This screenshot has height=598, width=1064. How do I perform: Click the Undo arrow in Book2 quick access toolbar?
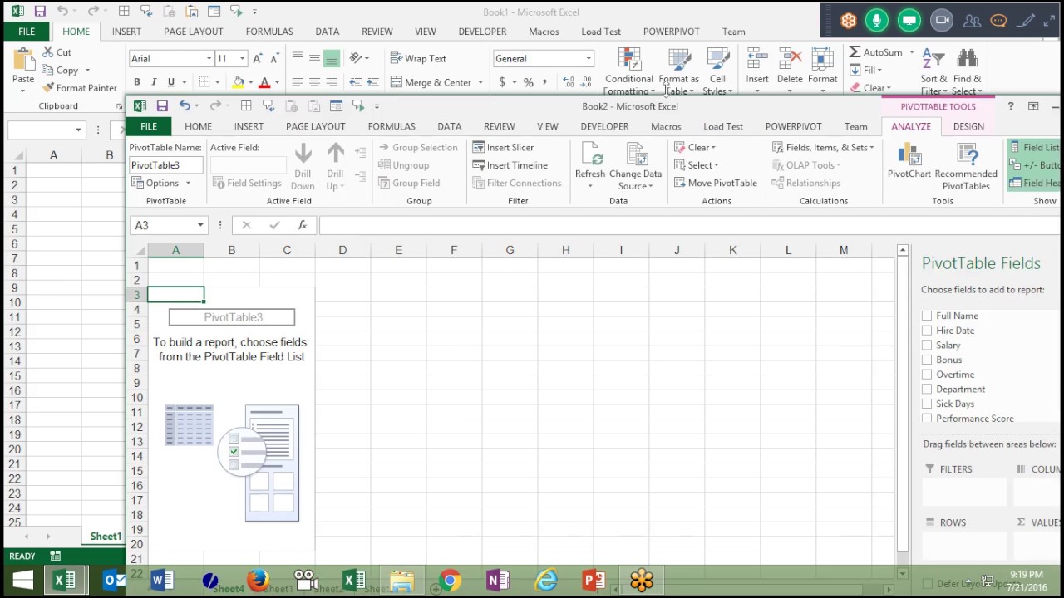point(185,106)
